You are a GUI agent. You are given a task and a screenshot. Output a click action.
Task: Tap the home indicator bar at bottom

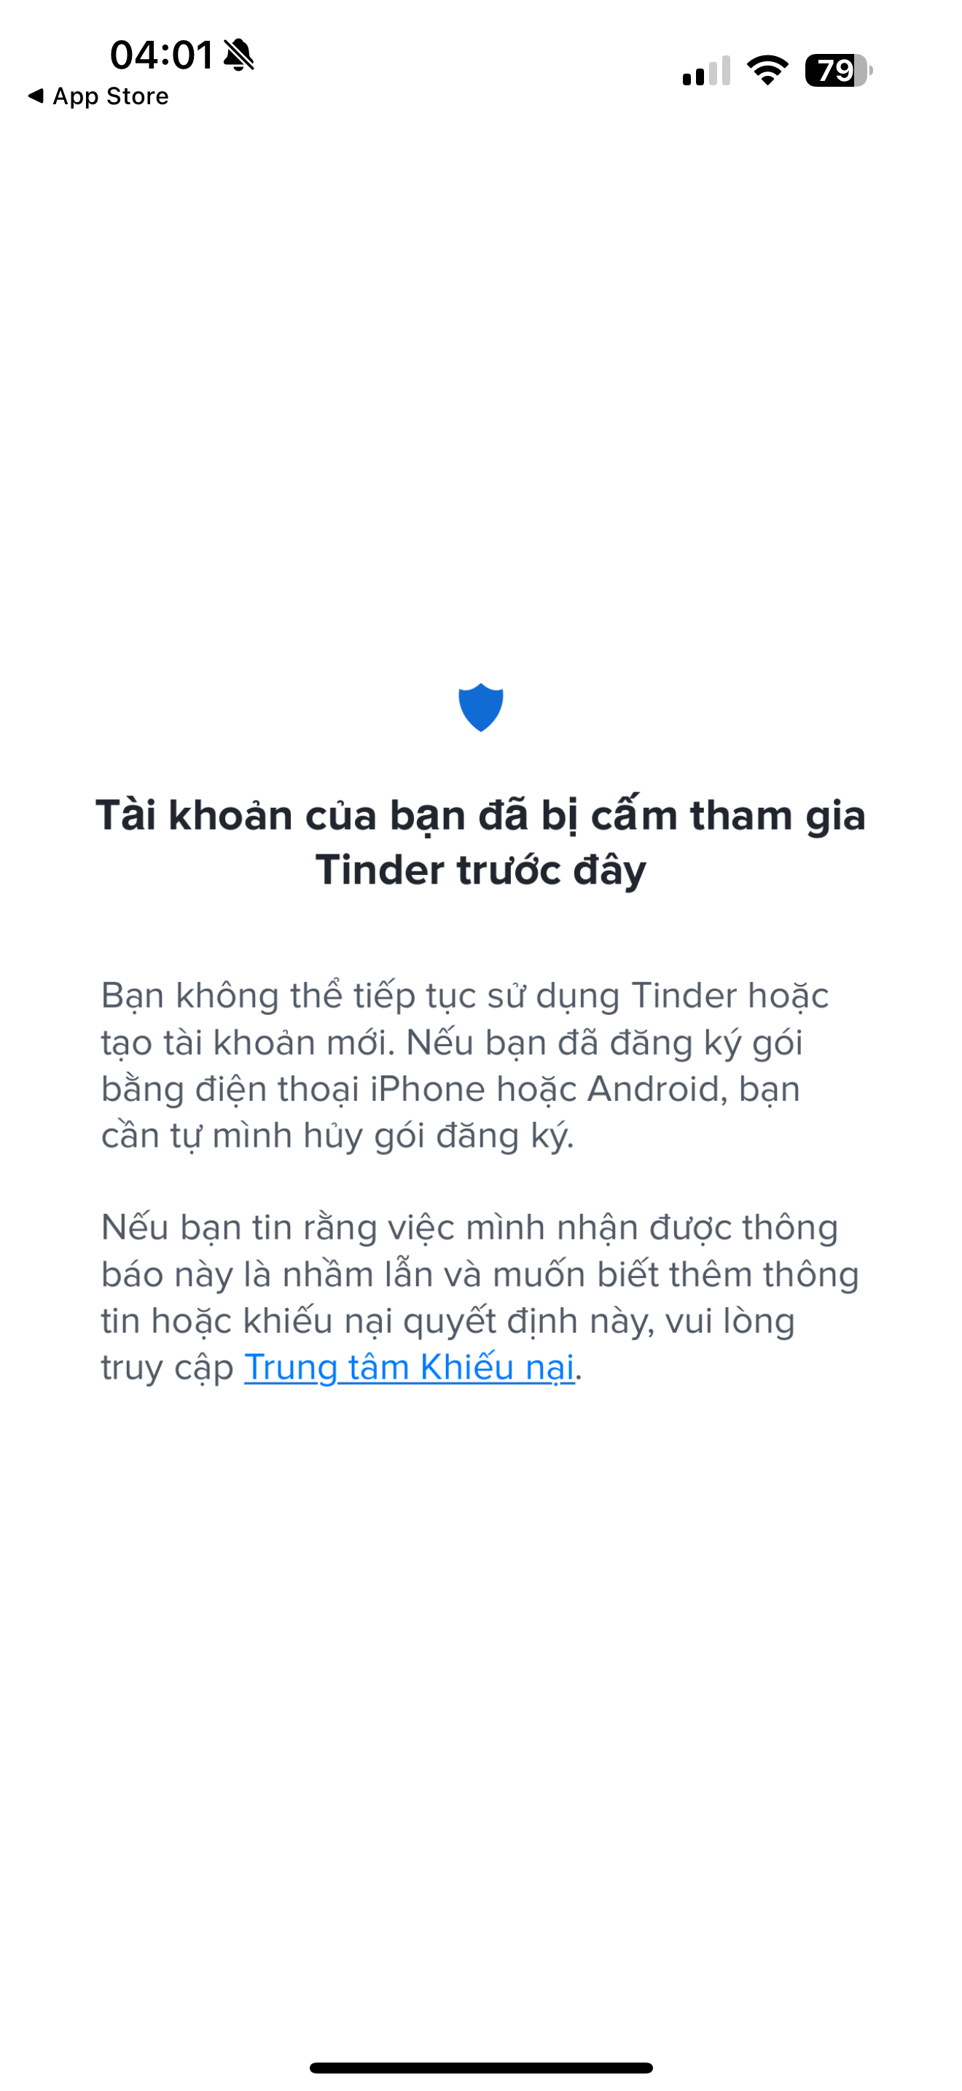click(x=481, y=2067)
